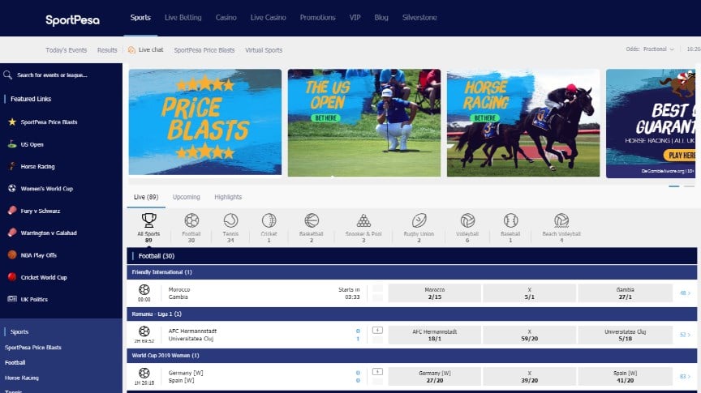The width and height of the screenshot is (701, 393).
Task: Open The US Open promo banner
Action: 364,123
